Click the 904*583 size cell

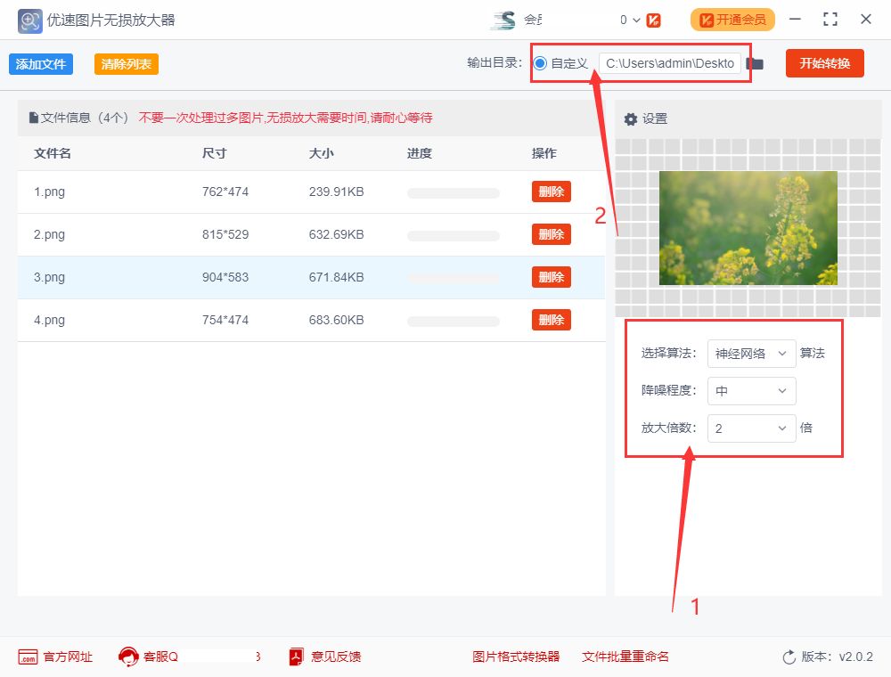pyautogui.click(x=225, y=278)
